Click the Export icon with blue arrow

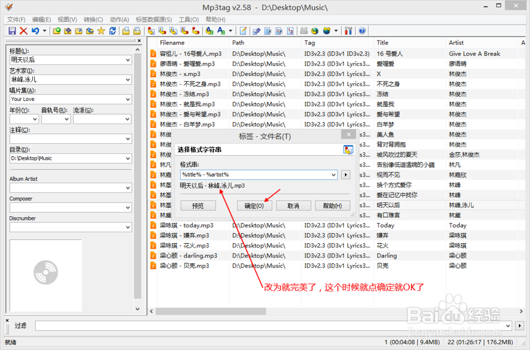pos(257,31)
